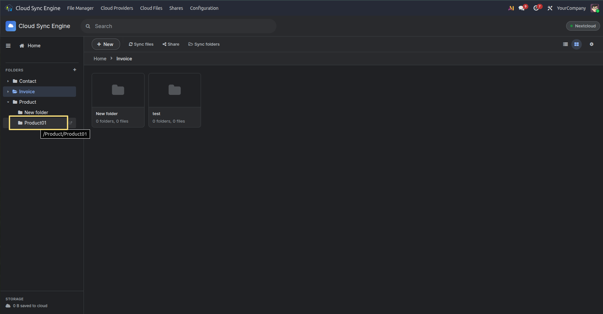Click the user avatar in top bar
Viewport: 603px width, 314px height.
(x=595, y=8)
